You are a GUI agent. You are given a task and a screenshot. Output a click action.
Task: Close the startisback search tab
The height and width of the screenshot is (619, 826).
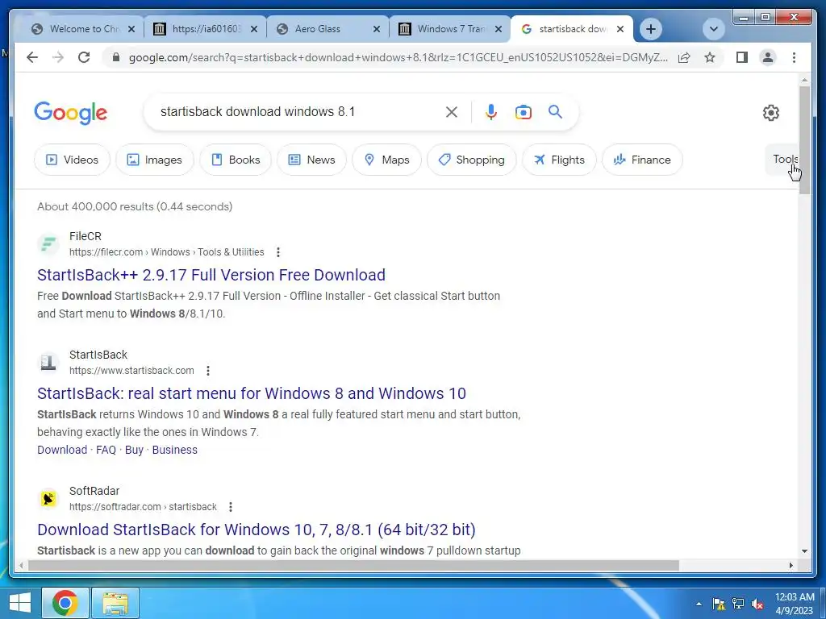pos(620,29)
